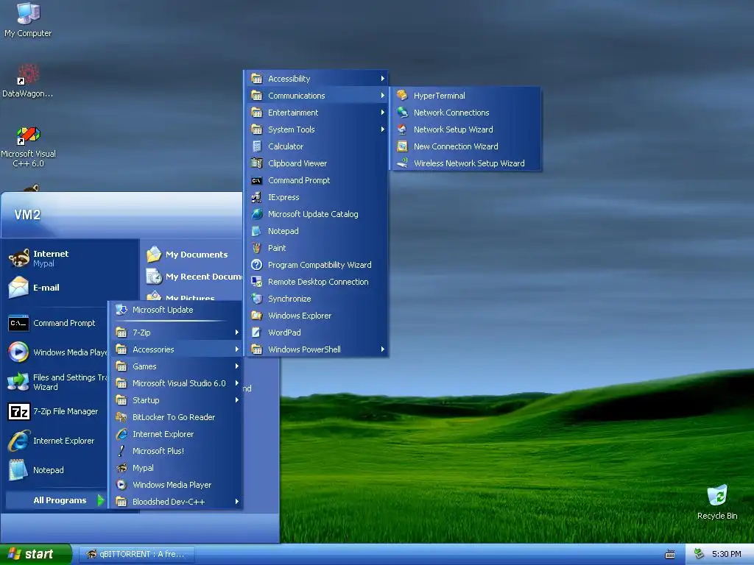Expand the Startup folder
754x565 pixels.
[x=176, y=399]
